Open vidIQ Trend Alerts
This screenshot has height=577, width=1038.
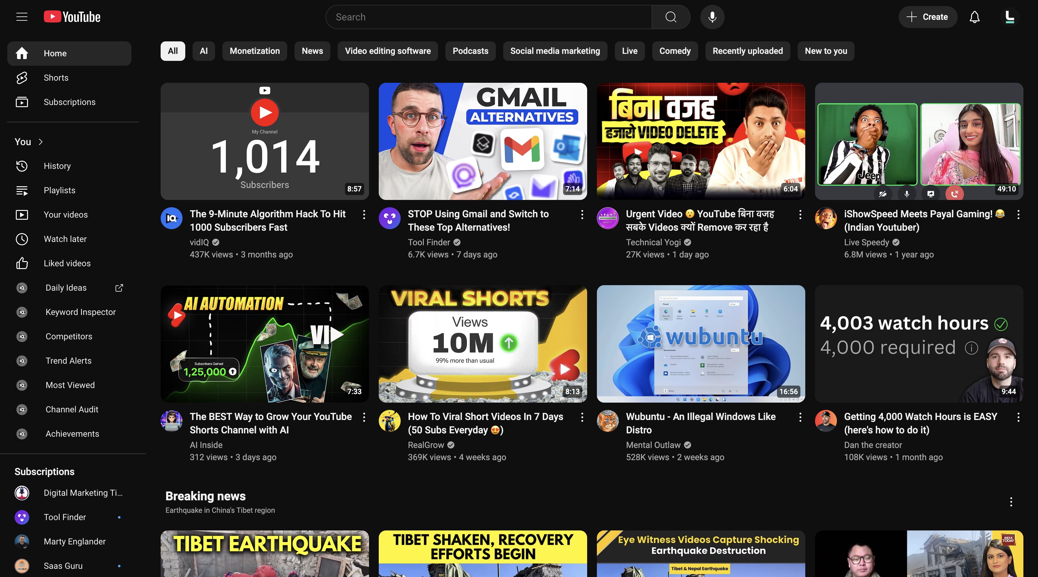coord(69,361)
